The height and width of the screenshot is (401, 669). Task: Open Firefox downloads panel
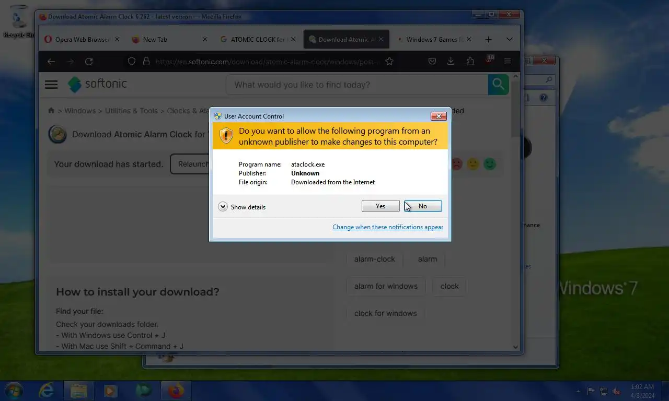pyautogui.click(x=451, y=62)
